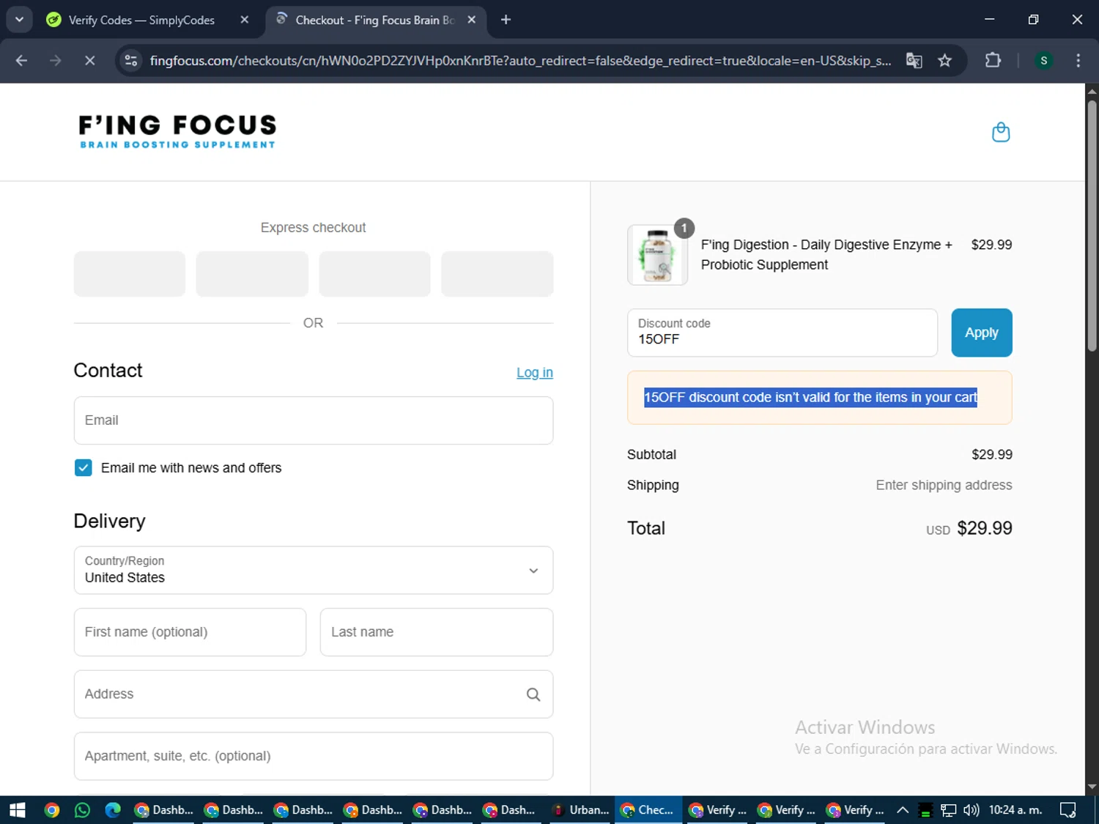Click the F'ing Focus logo
This screenshot has width=1099, height=824.
click(177, 132)
